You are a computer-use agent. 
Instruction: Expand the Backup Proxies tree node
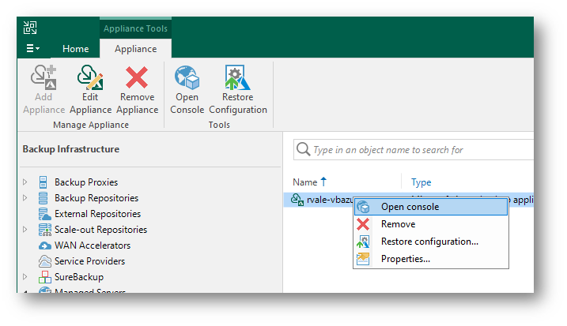click(x=25, y=182)
